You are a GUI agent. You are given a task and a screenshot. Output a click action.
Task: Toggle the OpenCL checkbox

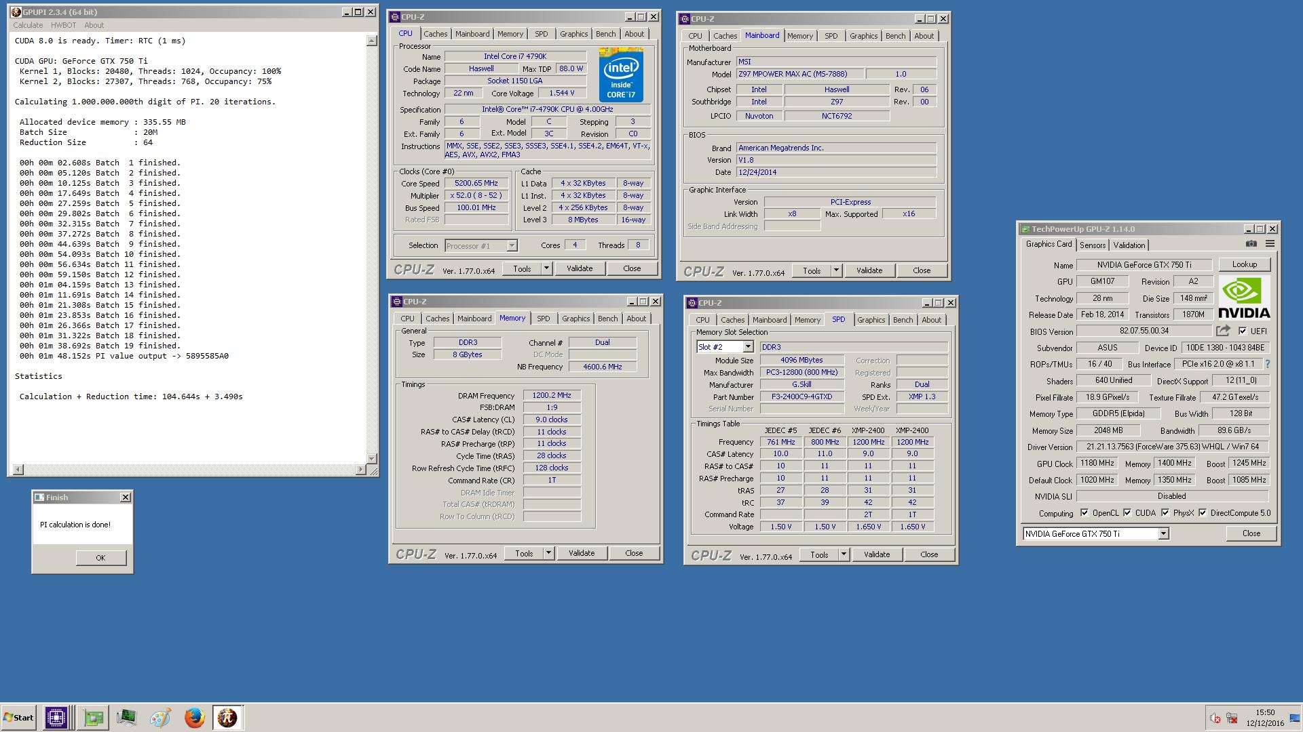1084,513
